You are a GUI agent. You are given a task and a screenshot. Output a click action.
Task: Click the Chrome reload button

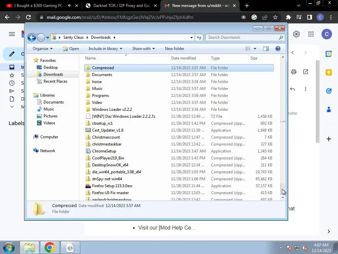[x=28, y=17]
